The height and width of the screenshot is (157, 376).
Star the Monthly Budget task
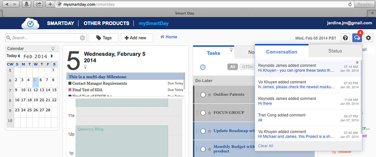(210, 149)
